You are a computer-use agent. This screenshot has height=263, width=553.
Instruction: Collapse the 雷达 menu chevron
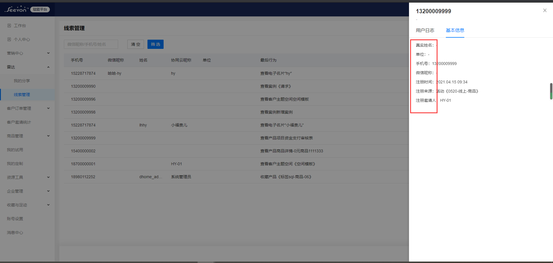point(48,67)
